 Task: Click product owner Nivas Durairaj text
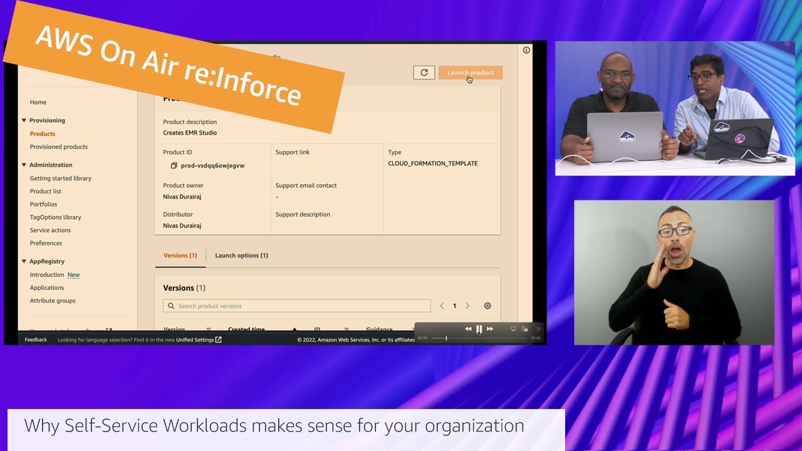[182, 197]
